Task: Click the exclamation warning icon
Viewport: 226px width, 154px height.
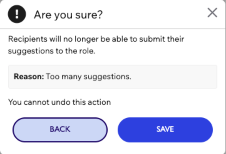Action: (x=17, y=14)
